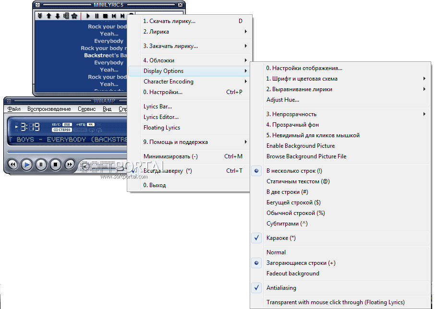
Task: Select 'В несколько строк (!)' display mode
Action: [340, 171]
